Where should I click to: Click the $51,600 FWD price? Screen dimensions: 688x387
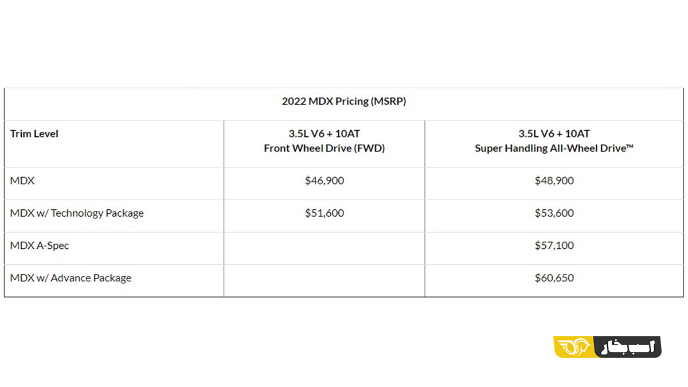[x=325, y=213]
